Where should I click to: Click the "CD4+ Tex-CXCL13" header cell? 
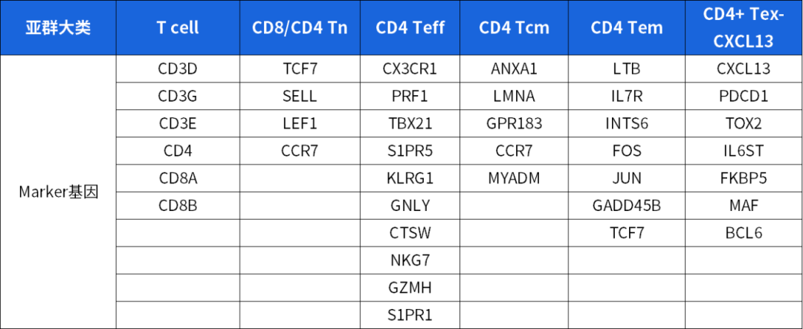[744, 28]
